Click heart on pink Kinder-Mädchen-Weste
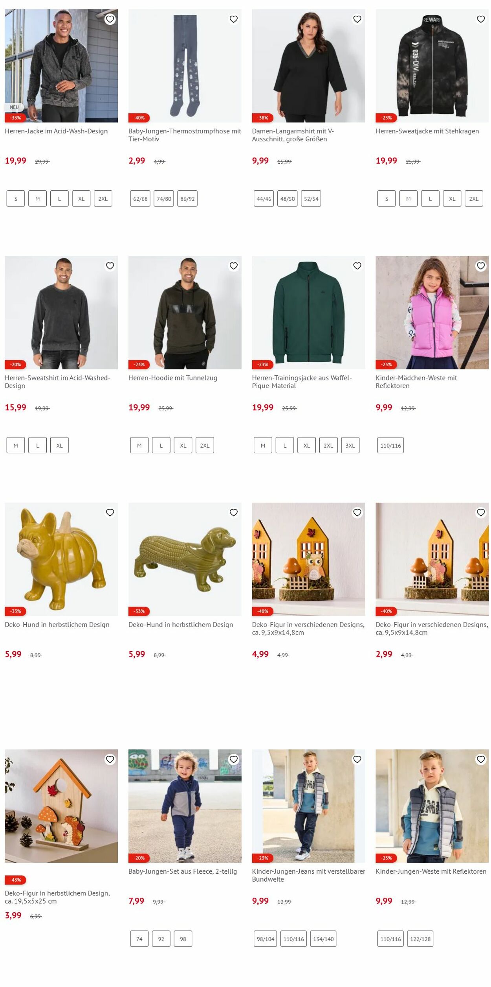This screenshot has width=491, height=987. point(481,266)
